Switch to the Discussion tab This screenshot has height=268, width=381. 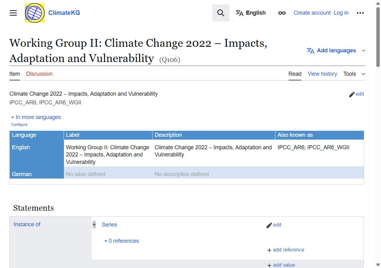39,74
